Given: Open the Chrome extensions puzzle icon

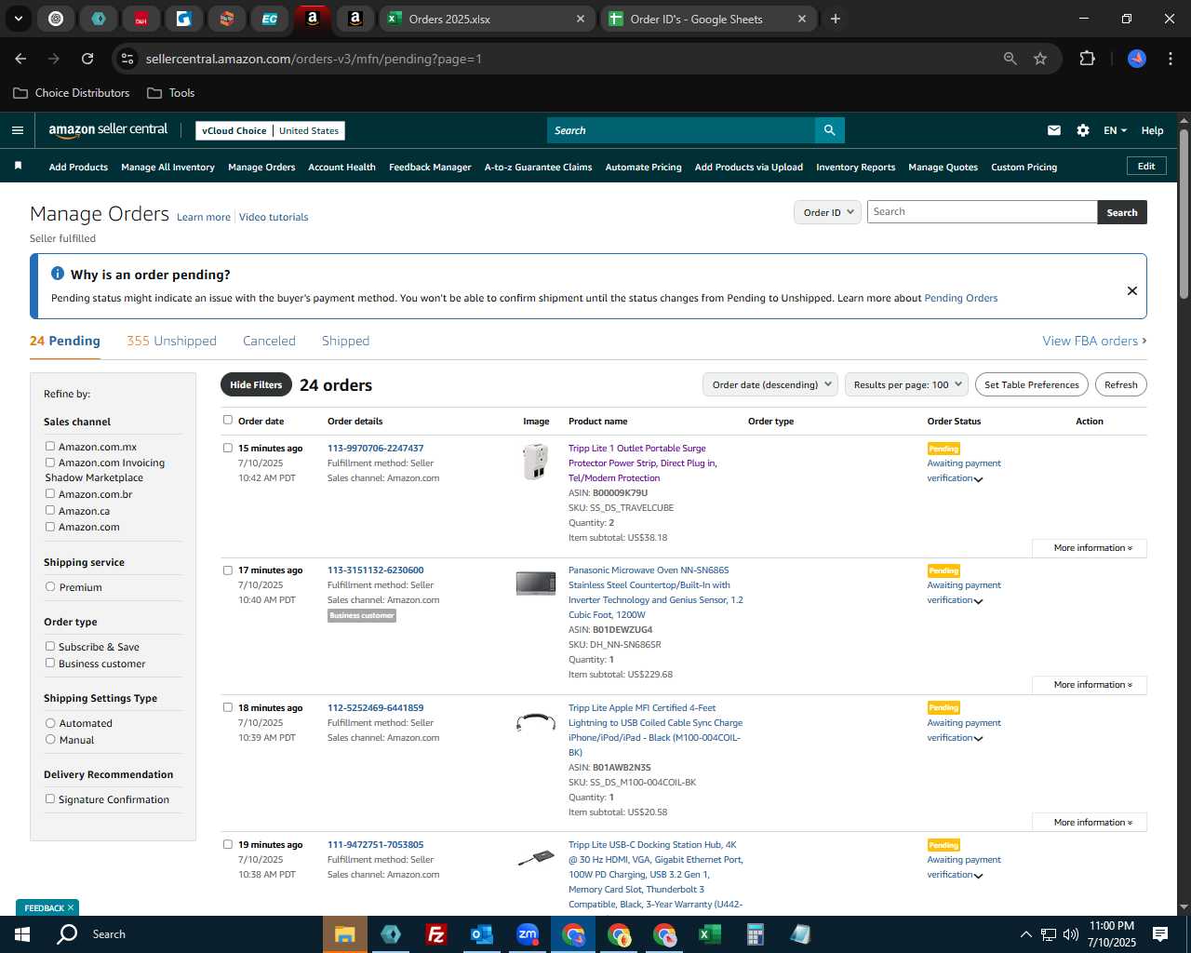Looking at the screenshot, I should (x=1087, y=59).
